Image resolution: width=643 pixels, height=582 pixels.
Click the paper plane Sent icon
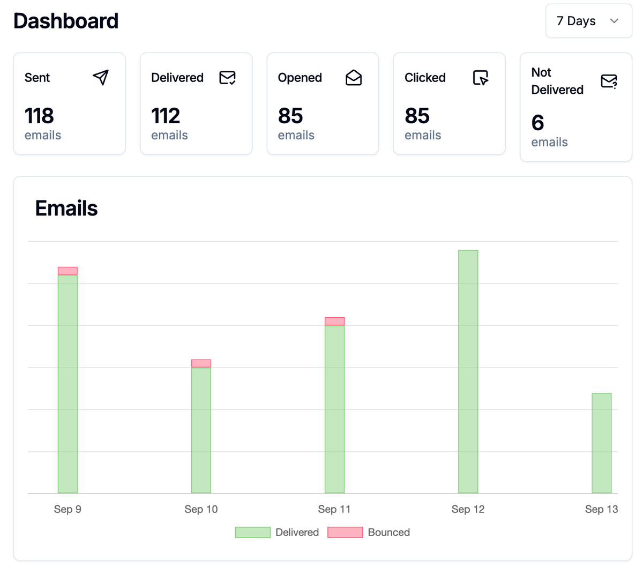tap(101, 78)
